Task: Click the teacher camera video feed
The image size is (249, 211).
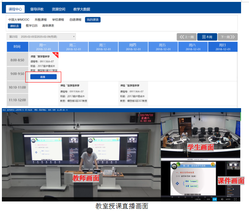Action: 81,154
